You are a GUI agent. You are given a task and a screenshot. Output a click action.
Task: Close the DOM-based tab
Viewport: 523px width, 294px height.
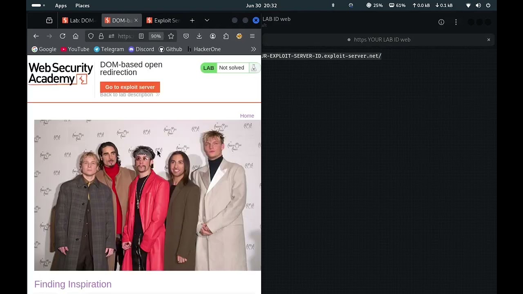(136, 20)
